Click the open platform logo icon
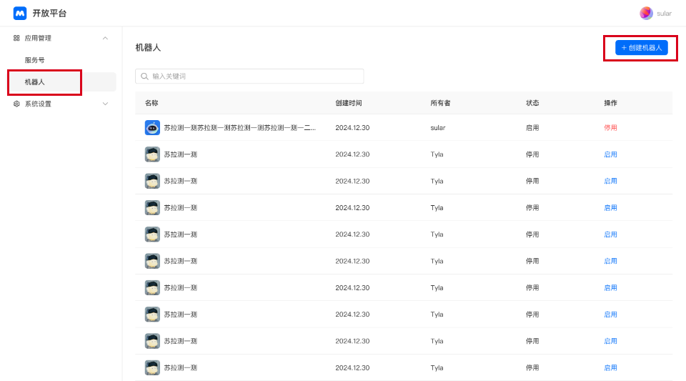 20,13
